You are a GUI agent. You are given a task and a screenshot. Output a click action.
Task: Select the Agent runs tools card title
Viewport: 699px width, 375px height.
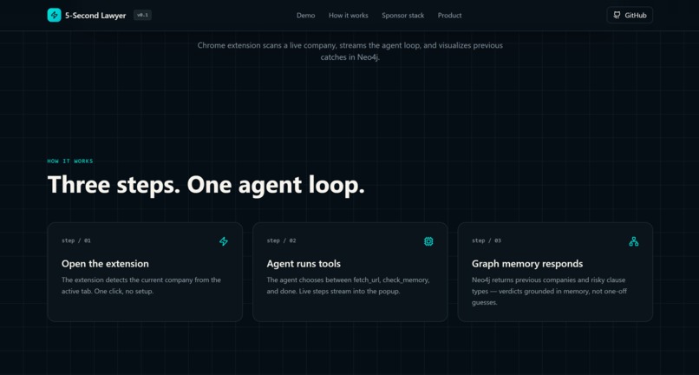[x=304, y=264]
